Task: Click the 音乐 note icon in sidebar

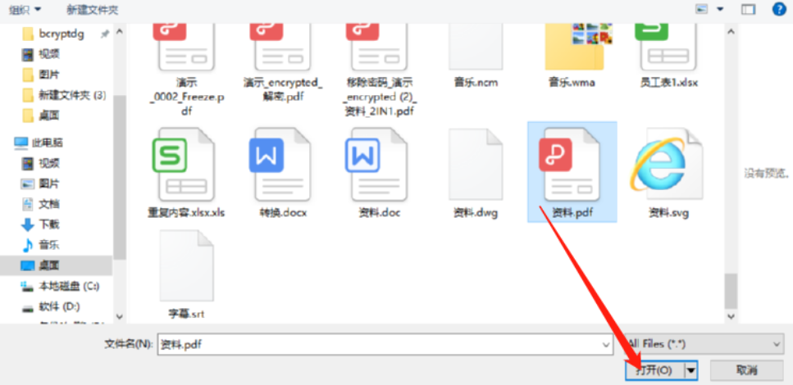Action: 28,245
